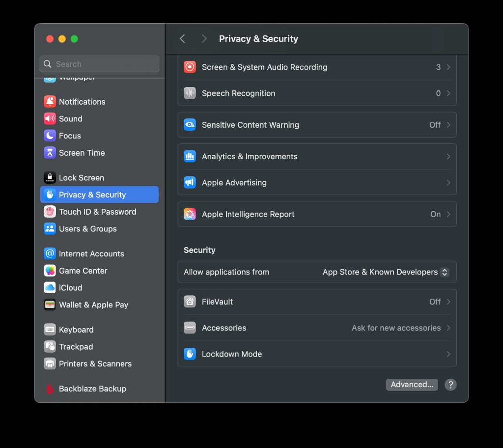503x448 pixels.
Task: Click the Search field in the sidebar
Action: point(100,64)
